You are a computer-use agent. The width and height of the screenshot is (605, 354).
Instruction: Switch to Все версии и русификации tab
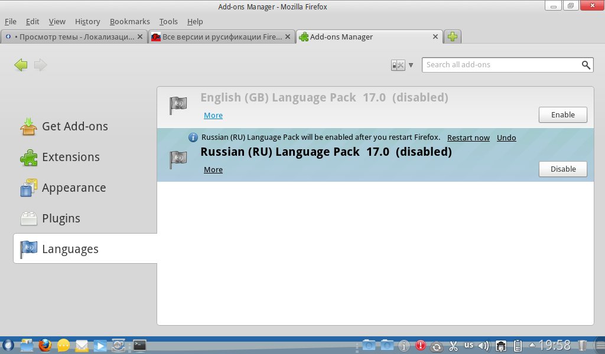(222, 37)
